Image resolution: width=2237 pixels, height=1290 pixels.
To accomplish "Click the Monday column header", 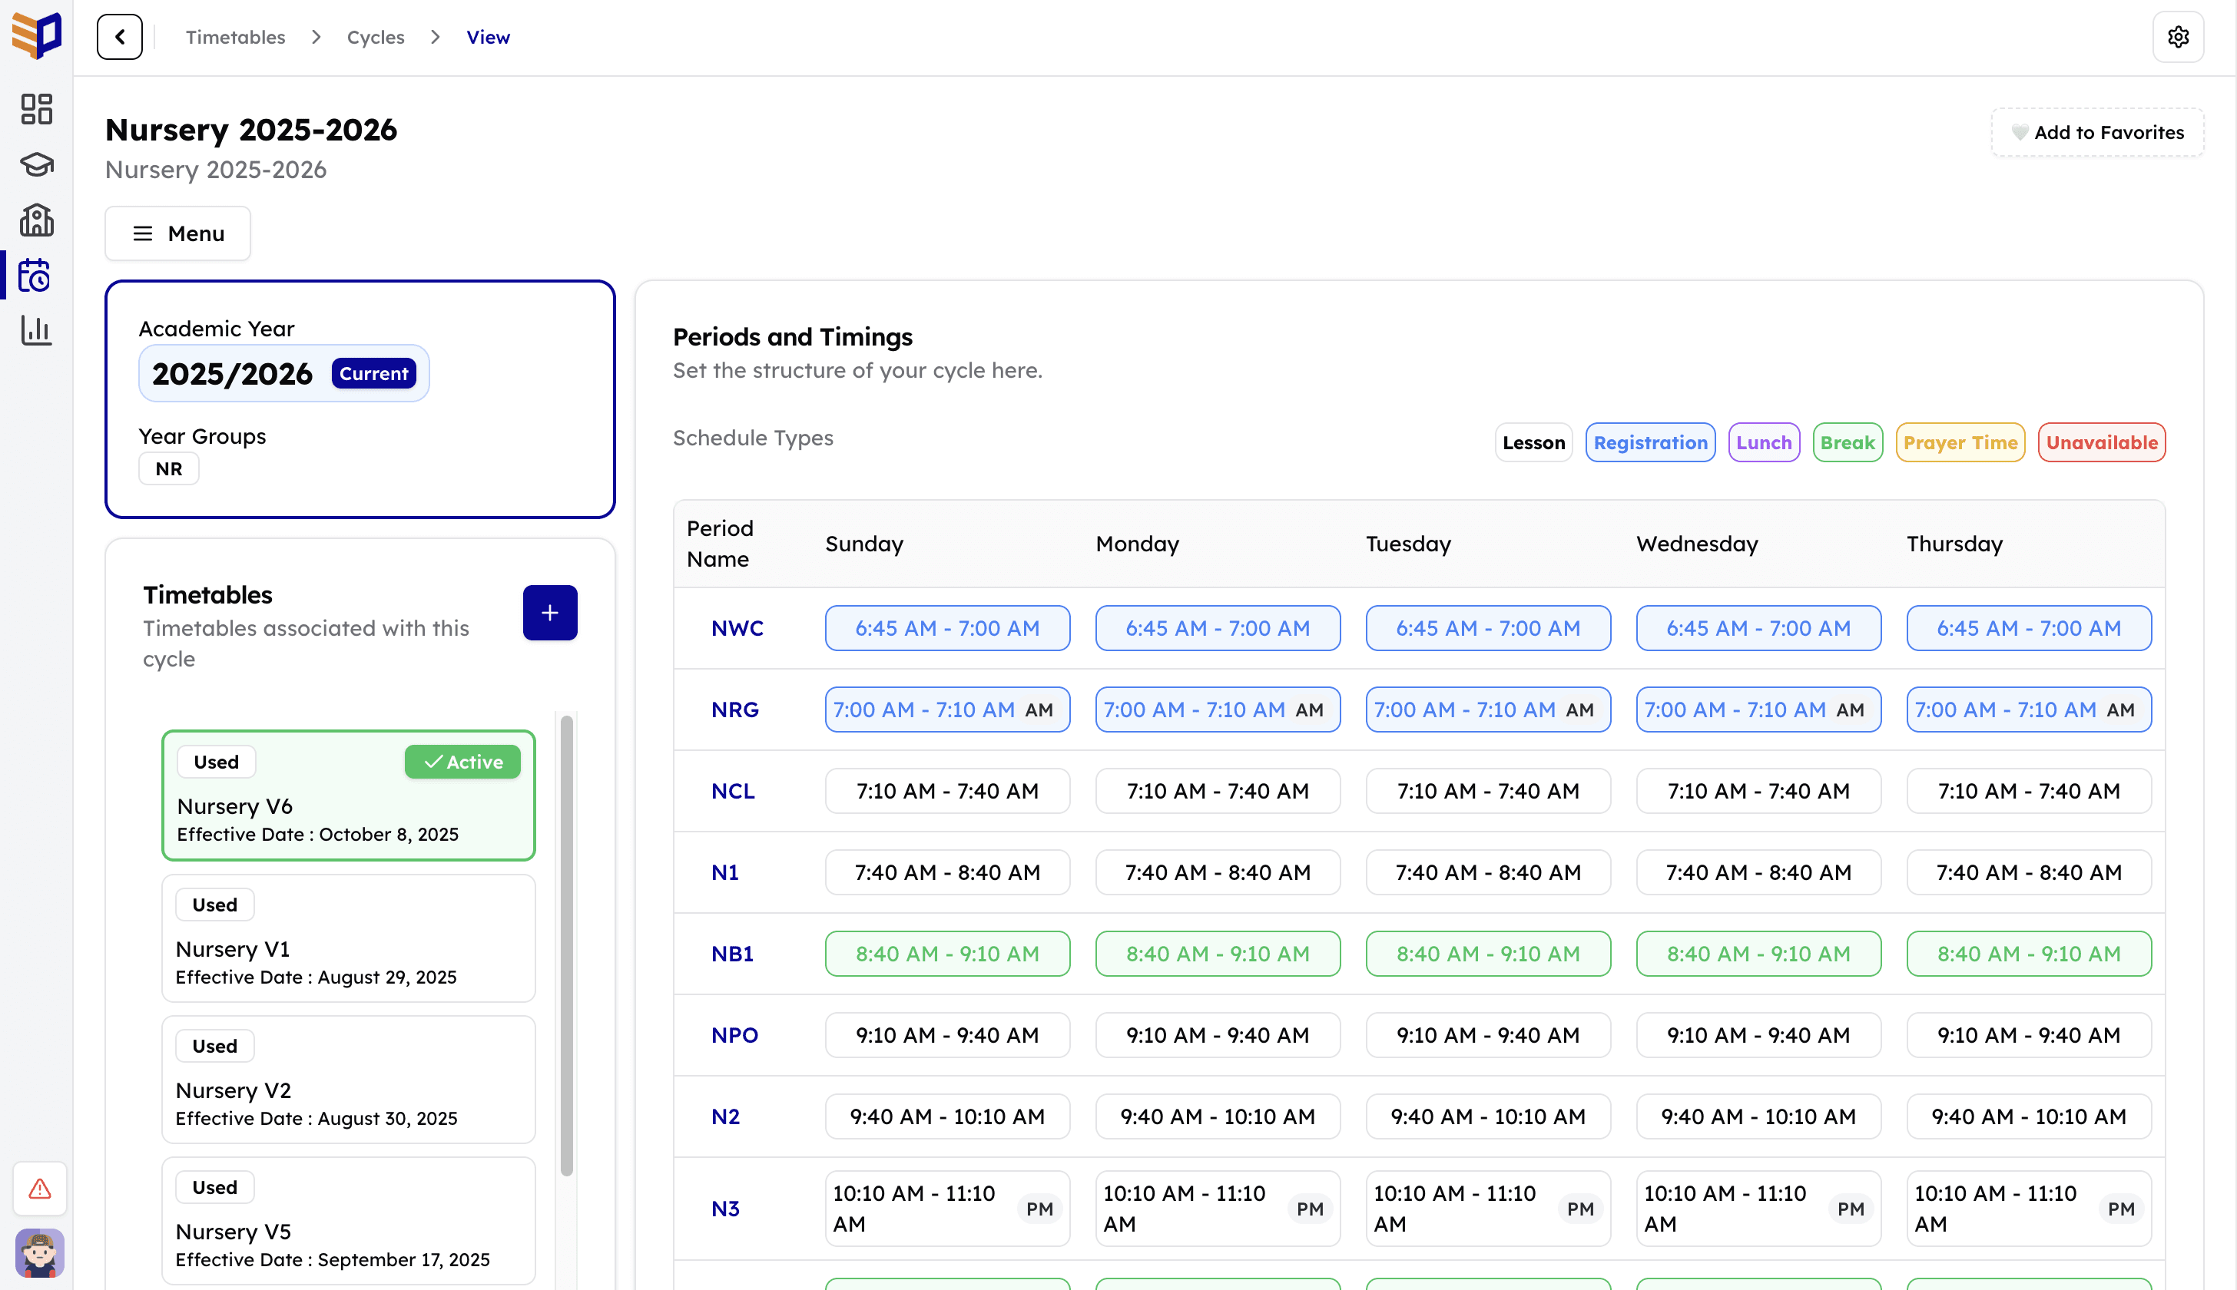I will point(1137,544).
